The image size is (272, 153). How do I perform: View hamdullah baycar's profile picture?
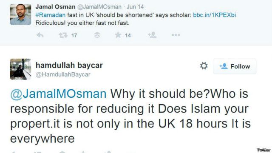[20, 69]
